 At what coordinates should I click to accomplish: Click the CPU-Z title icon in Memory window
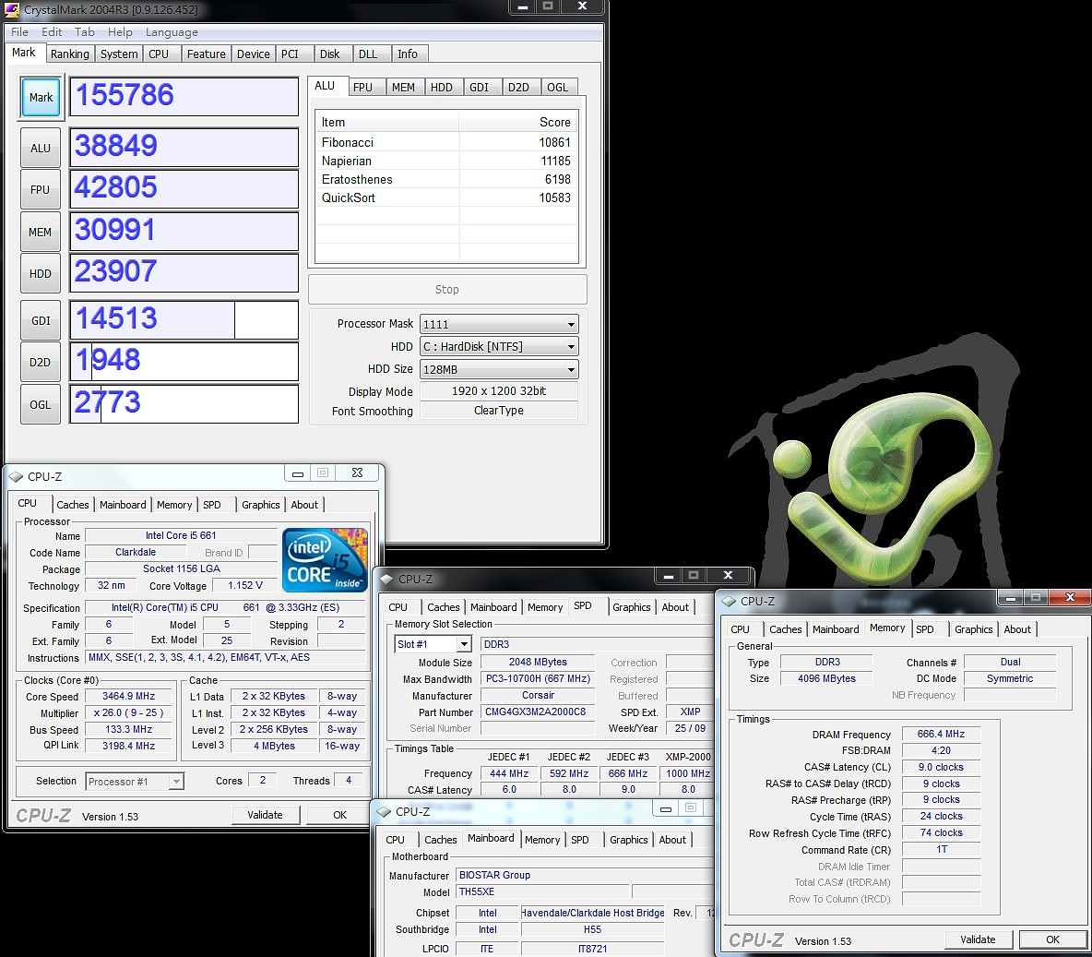pos(729,601)
